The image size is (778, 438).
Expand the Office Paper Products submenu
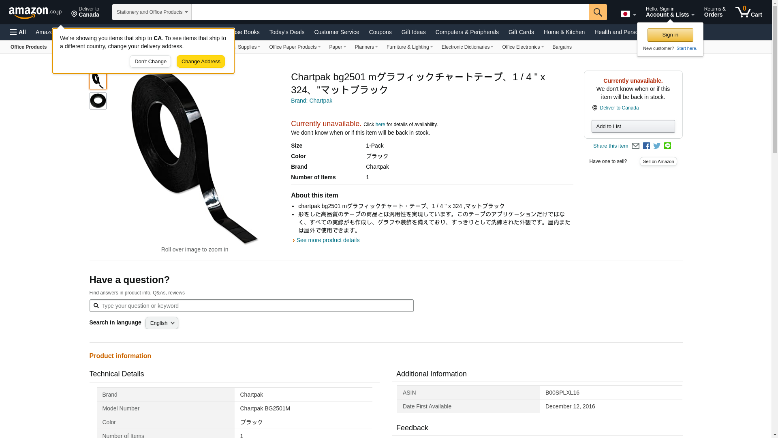(294, 47)
